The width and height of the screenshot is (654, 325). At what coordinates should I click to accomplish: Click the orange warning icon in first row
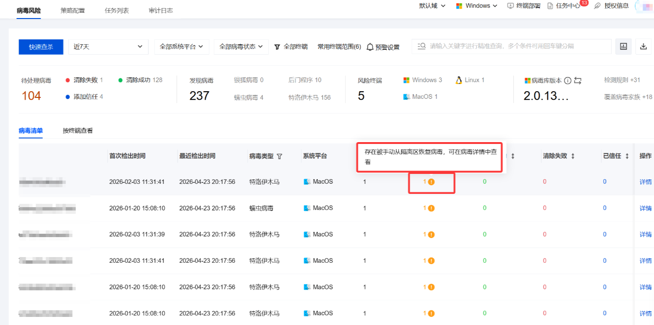431,182
